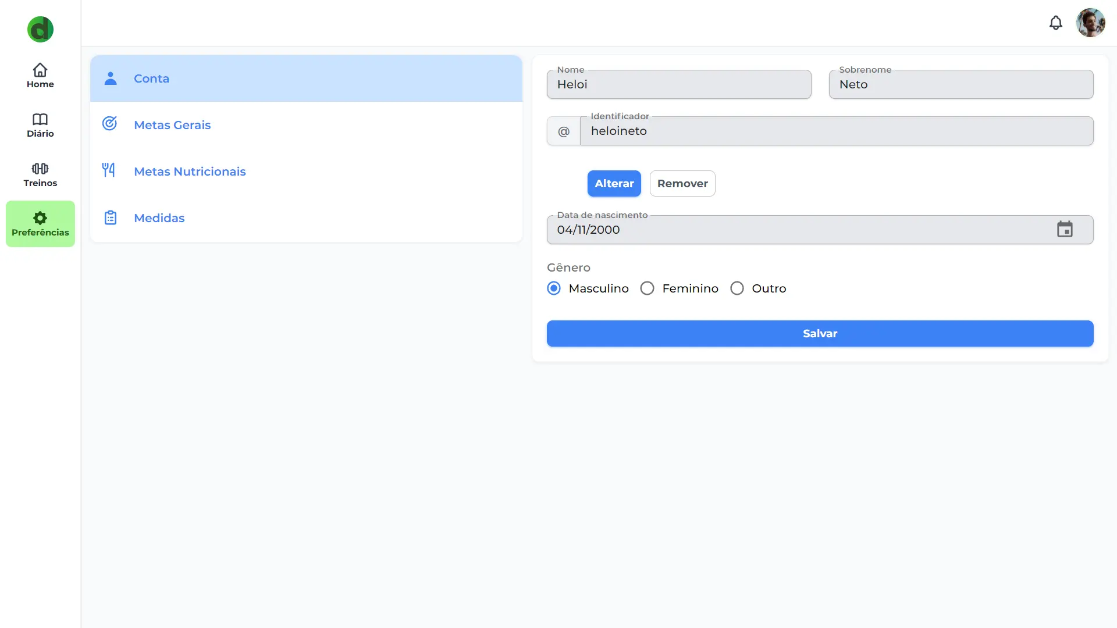Click the Sobrenome input field
Image resolution: width=1117 pixels, height=628 pixels.
tap(961, 84)
